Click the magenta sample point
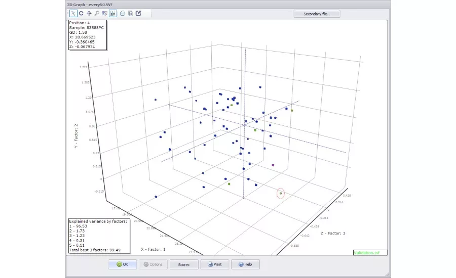 click(273, 165)
